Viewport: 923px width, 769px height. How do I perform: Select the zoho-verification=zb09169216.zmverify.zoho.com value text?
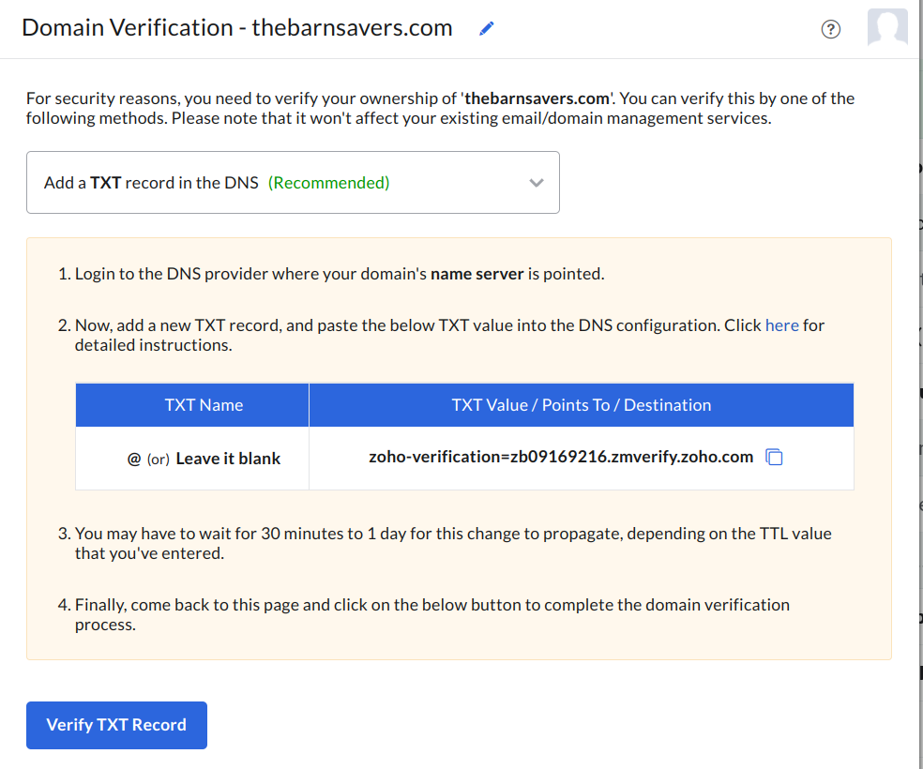[561, 457]
